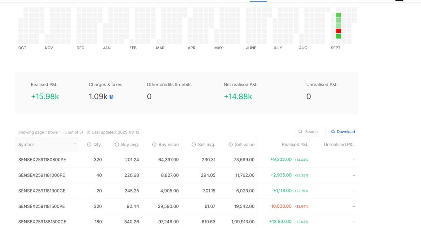Screen dimensions: 421x228
Task: Select sell value 73,699.00 cell
Action: tap(244, 160)
